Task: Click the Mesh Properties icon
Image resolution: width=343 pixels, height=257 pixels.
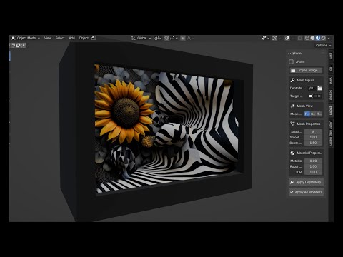Action: [x=292, y=124]
